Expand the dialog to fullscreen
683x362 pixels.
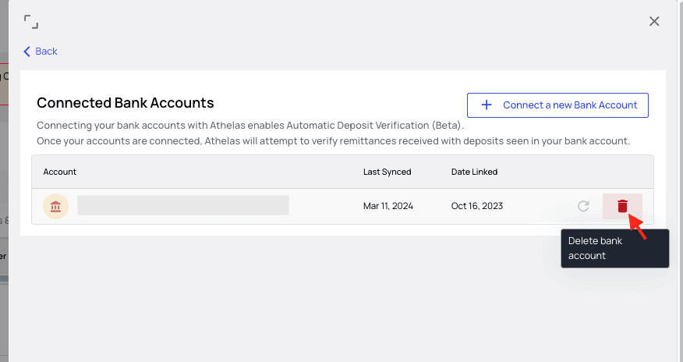click(x=31, y=21)
